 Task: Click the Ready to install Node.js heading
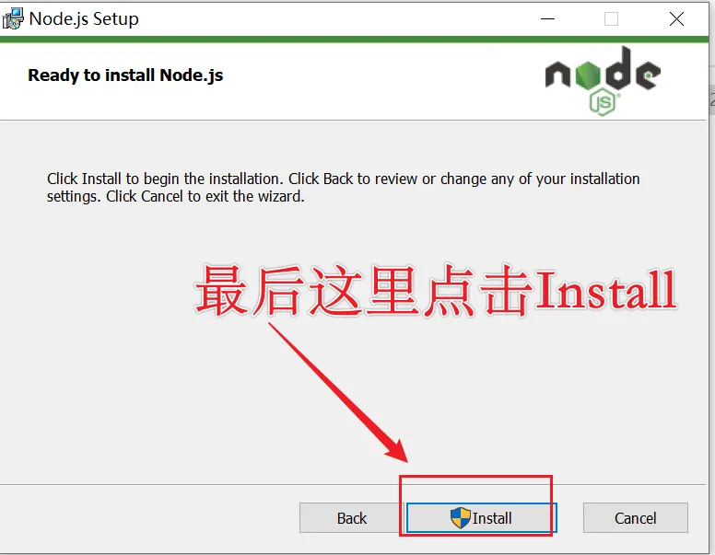125,75
